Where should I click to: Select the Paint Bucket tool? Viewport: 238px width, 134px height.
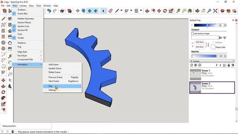tap(190, 11)
